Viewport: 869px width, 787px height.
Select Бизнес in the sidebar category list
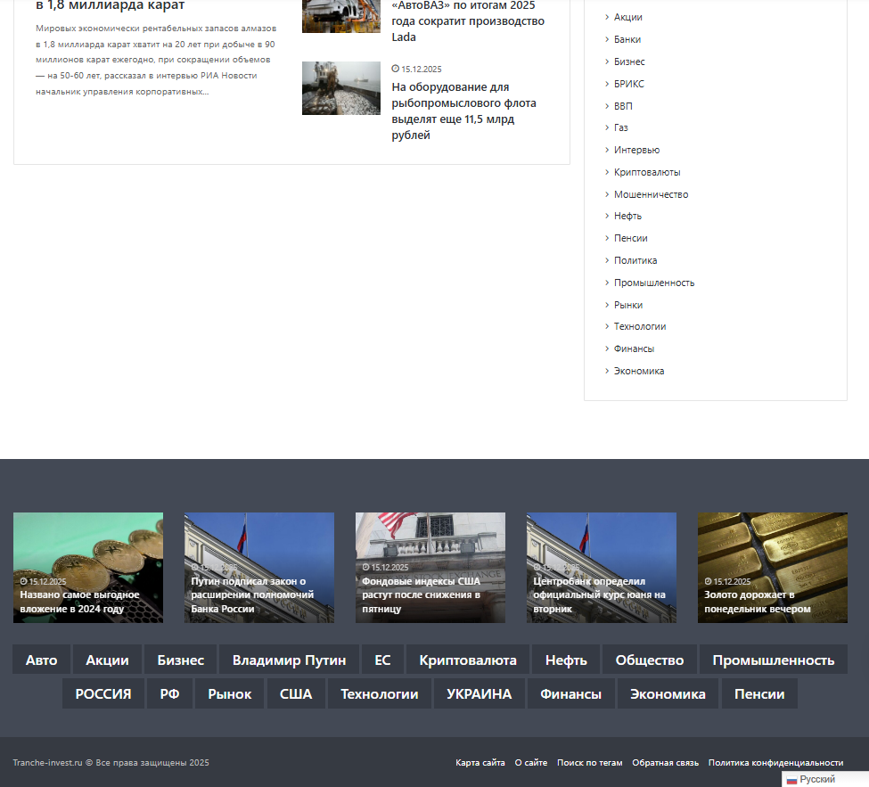tap(629, 61)
